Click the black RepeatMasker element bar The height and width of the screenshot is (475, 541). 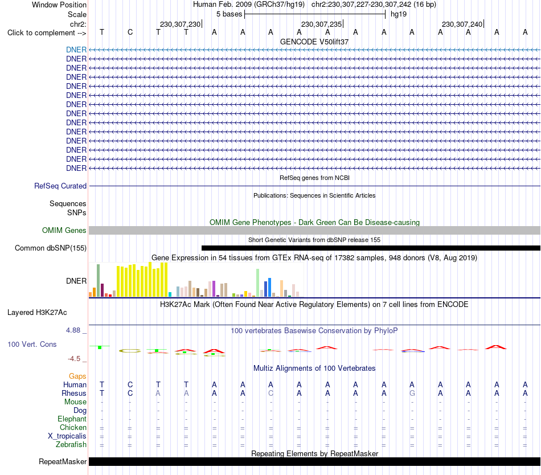click(314, 461)
